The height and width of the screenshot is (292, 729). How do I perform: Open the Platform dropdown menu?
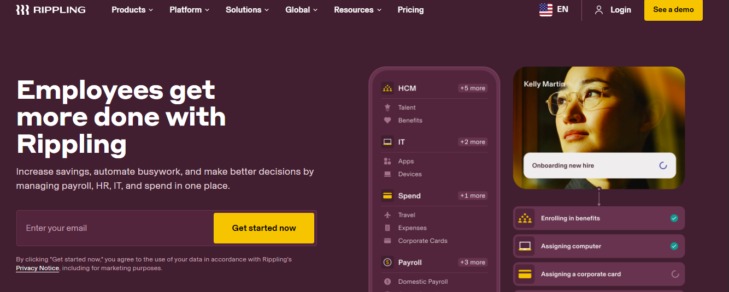point(189,10)
